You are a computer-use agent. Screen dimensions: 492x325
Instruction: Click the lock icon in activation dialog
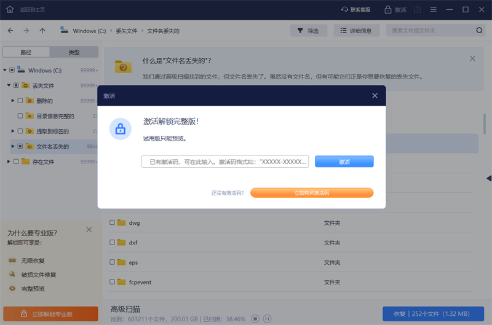pos(120,129)
